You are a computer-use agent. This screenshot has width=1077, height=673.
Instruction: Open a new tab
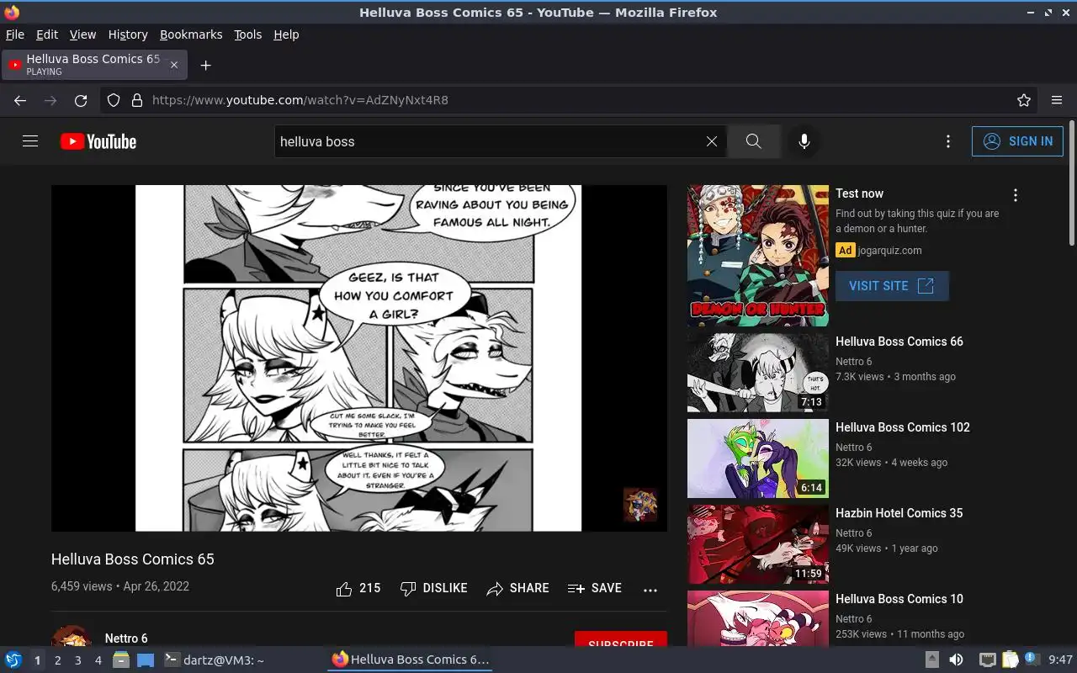[x=205, y=65]
